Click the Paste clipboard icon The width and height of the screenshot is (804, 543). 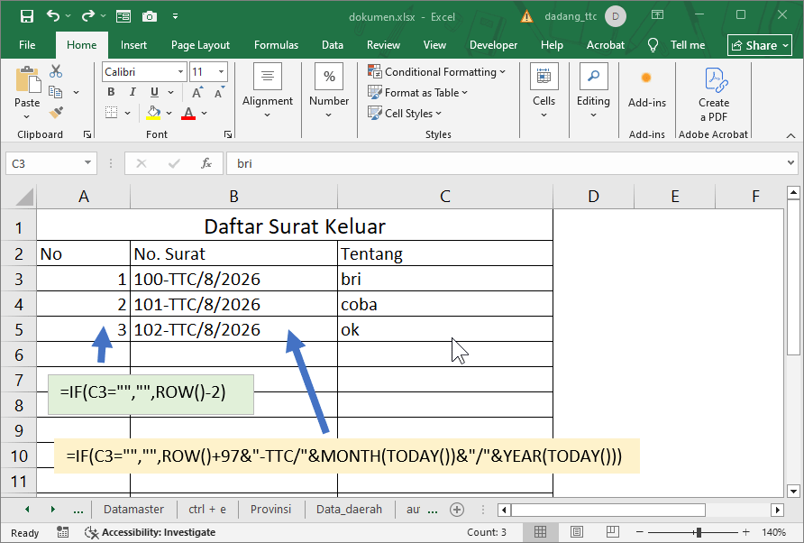pyautogui.click(x=27, y=80)
